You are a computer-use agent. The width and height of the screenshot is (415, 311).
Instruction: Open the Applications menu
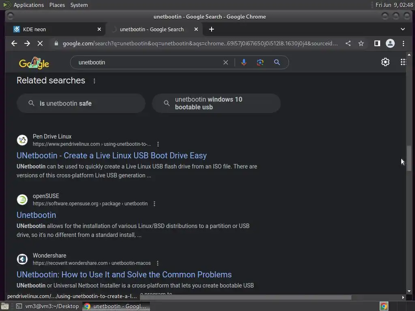click(x=29, y=5)
